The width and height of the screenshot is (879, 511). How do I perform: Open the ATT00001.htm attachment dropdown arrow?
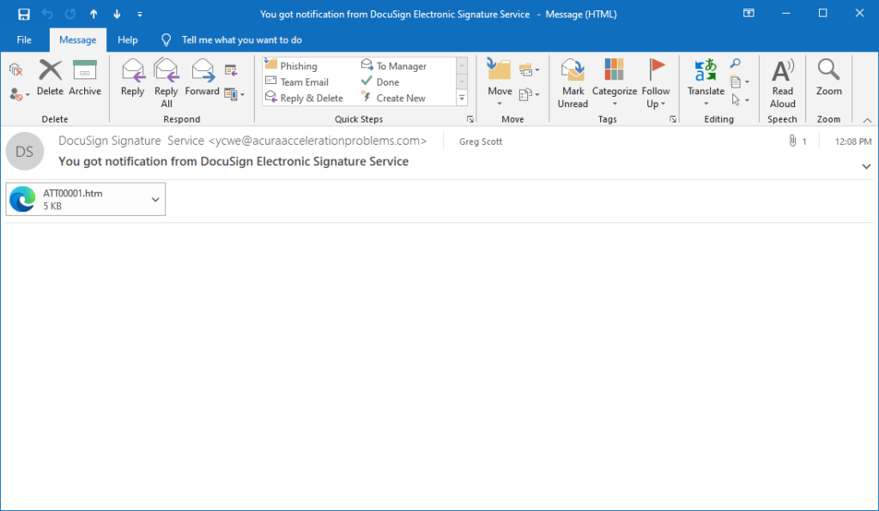coord(155,199)
